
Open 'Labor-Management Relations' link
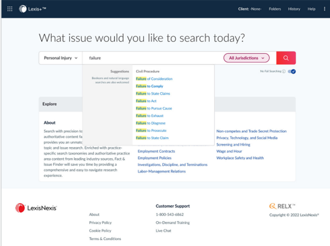coord(162,171)
